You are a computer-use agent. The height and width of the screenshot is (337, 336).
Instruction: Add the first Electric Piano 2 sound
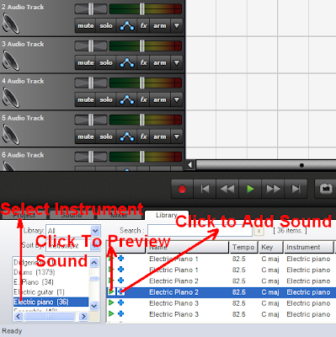[x=120, y=281]
